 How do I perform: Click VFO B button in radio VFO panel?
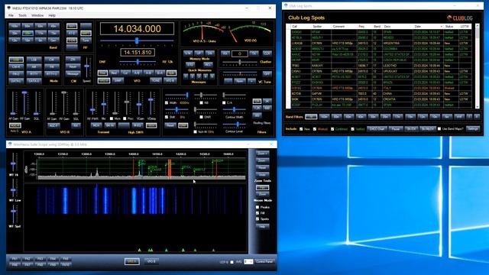pyautogui.click(x=170, y=81)
